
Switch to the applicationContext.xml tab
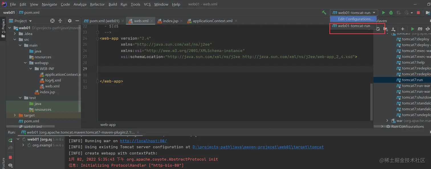click(x=212, y=21)
